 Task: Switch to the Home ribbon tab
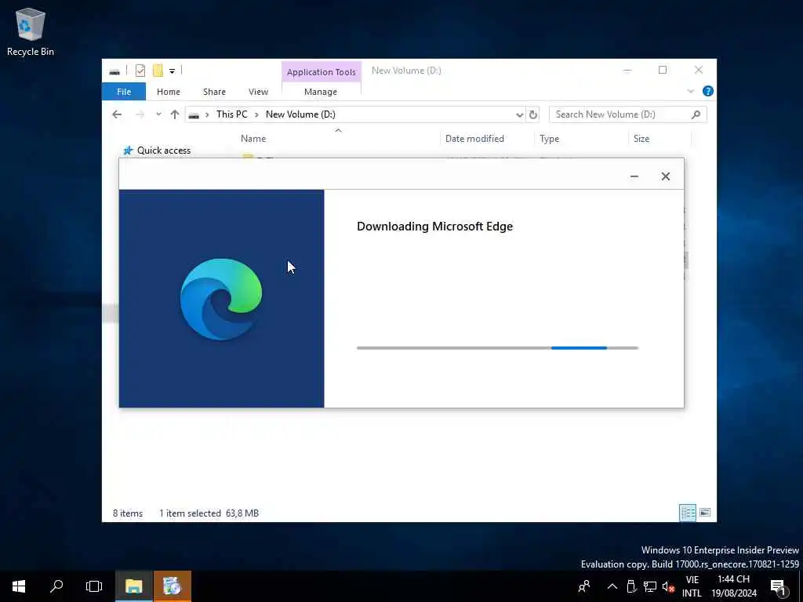pyautogui.click(x=169, y=92)
